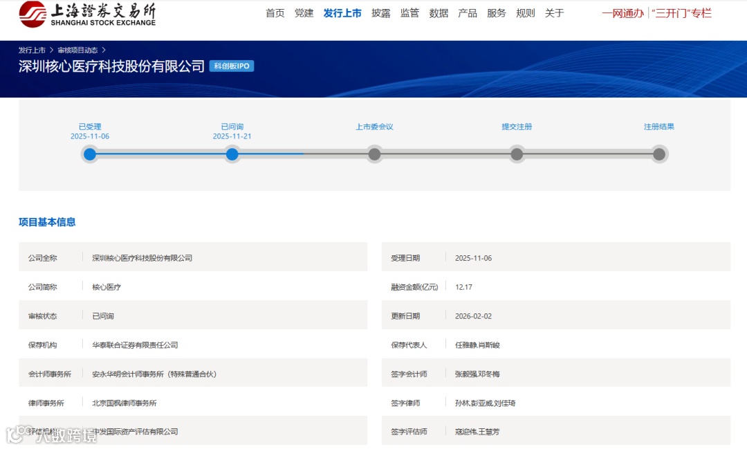Click the 保荐代表人 names value

pyautogui.click(x=477, y=345)
